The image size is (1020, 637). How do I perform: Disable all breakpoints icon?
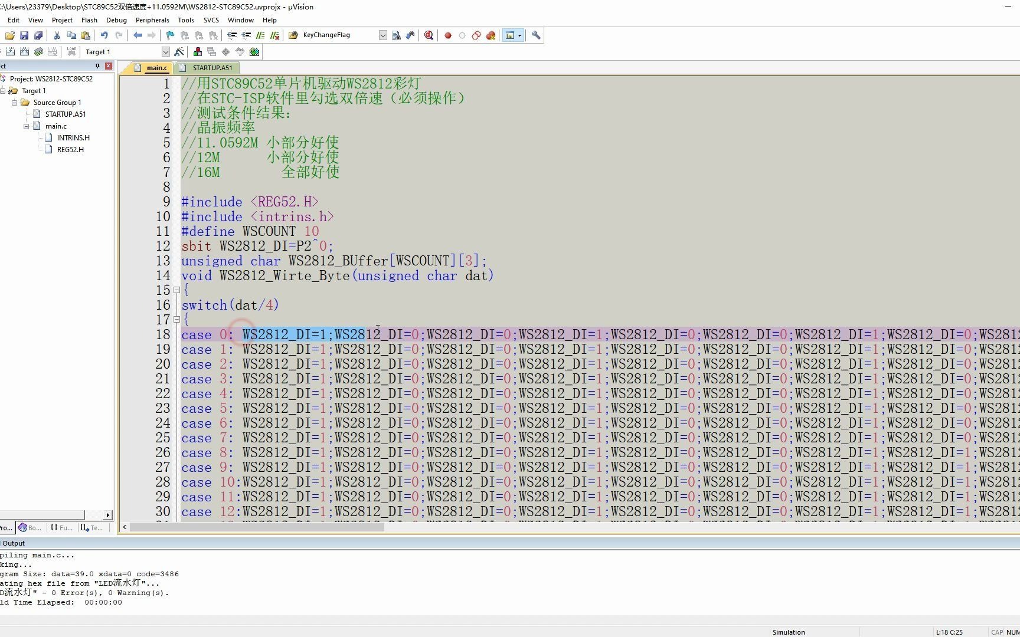tap(476, 35)
